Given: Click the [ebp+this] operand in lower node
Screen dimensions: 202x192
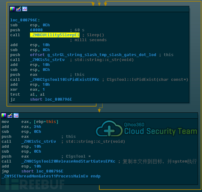Looking at the screenshot, I should point(46,122).
